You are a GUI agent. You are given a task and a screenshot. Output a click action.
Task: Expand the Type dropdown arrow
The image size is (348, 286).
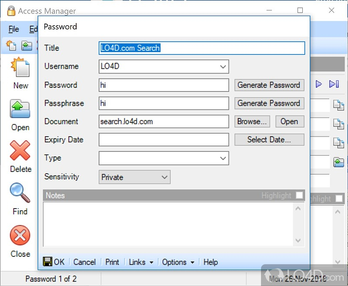tap(223, 158)
